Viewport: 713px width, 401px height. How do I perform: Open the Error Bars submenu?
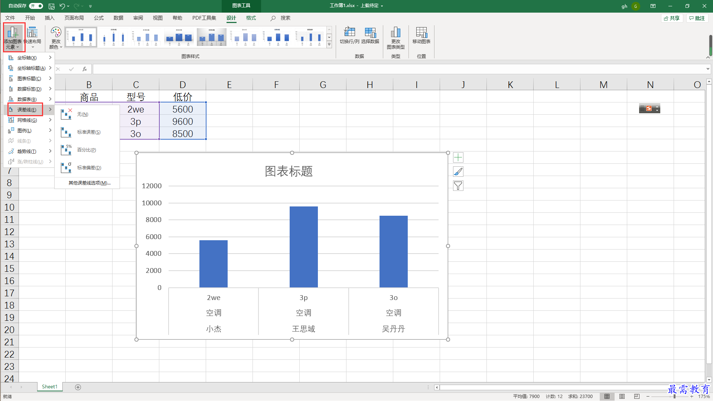pyautogui.click(x=29, y=110)
